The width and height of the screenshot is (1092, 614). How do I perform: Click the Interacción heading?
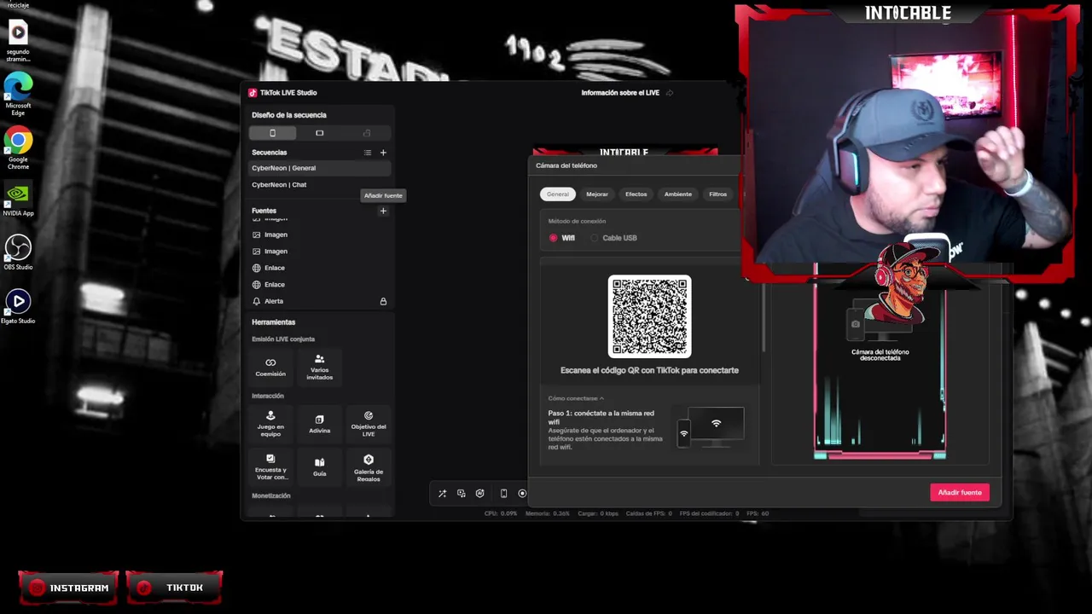268,396
